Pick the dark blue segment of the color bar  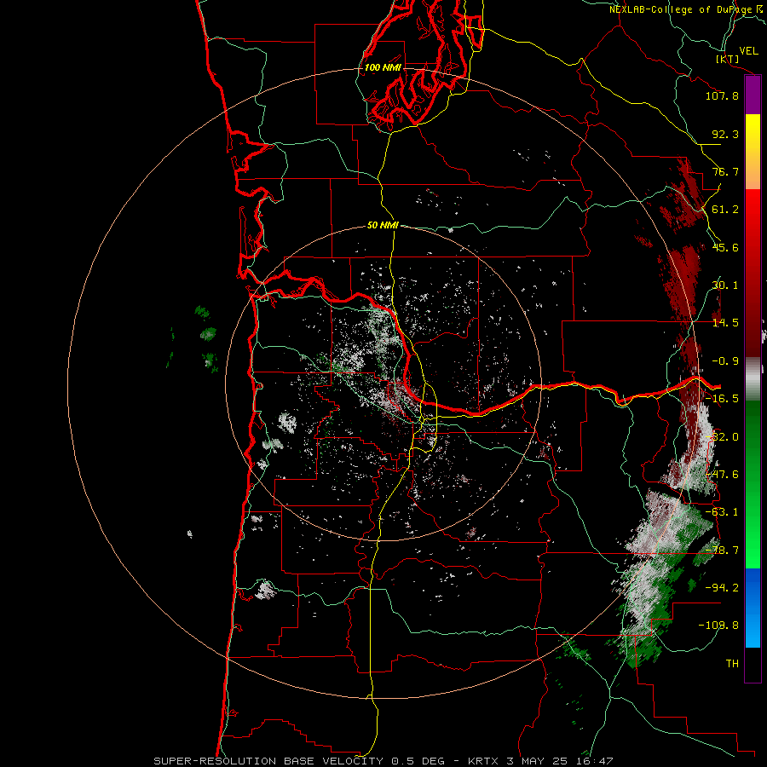(753, 587)
